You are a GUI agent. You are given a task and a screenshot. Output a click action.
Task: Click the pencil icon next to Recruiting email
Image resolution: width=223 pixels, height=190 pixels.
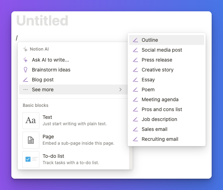[x=135, y=139]
